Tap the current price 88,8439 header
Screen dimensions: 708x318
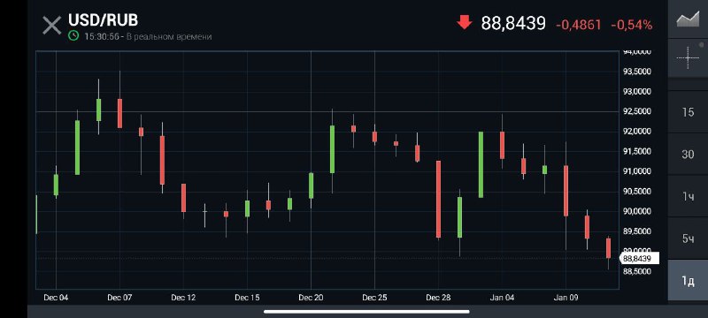point(513,23)
